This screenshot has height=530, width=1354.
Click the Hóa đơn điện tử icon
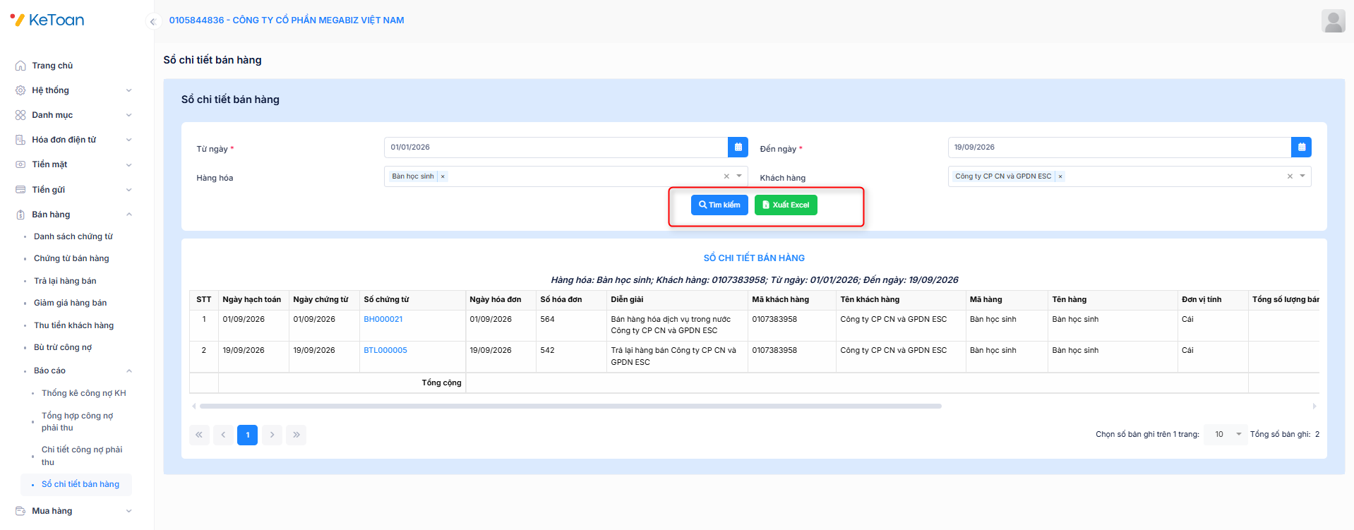[20, 140]
